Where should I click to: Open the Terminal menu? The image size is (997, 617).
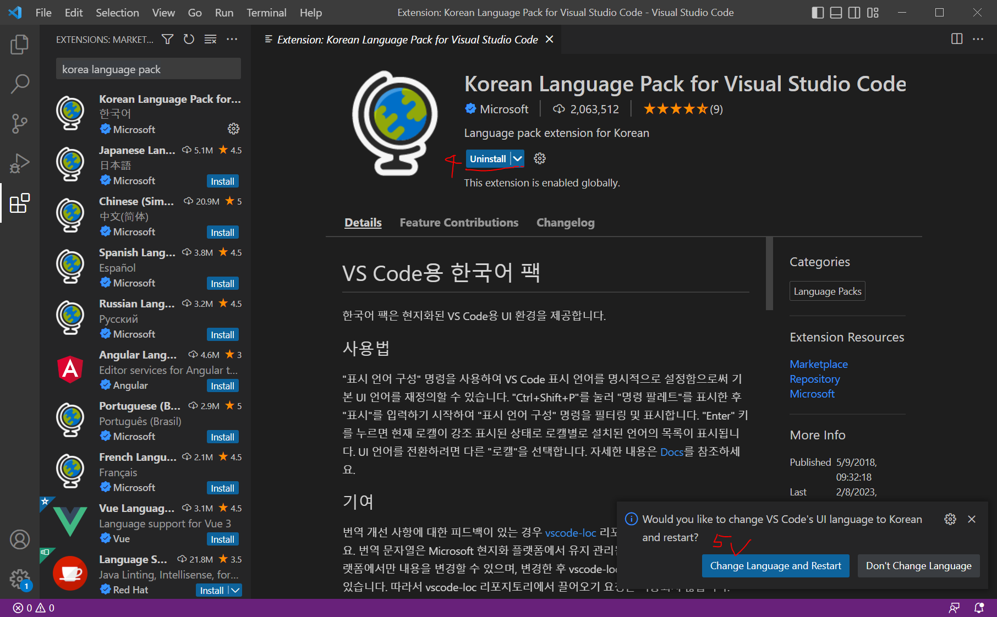pos(266,13)
